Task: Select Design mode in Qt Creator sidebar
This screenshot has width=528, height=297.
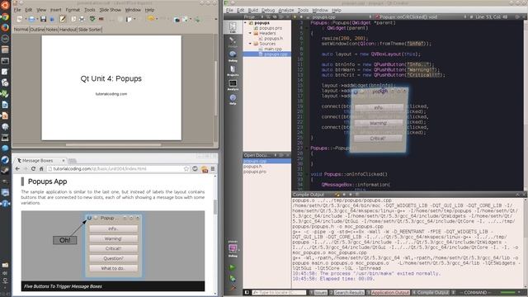Action: pos(233,41)
